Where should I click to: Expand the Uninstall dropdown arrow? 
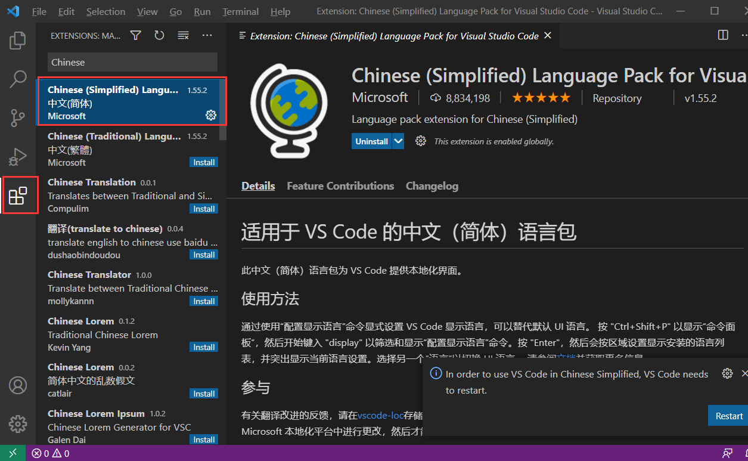[398, 141]
